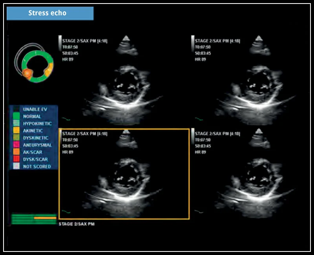The height and width of the screenshot is (255, 314).
Task: Pick the yellow Akinetic score swatch
Action: tap(16, 131)
